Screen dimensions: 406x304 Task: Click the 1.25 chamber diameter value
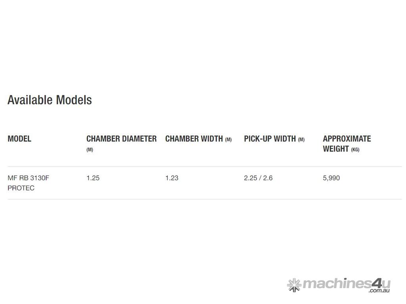pyautogui.click(x=93, y=178)
